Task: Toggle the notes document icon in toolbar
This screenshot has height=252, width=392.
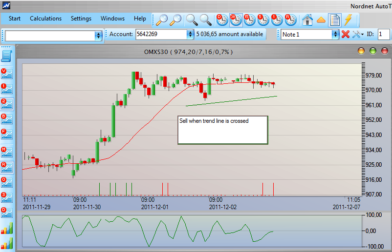Action: click(x=335, y=19)
